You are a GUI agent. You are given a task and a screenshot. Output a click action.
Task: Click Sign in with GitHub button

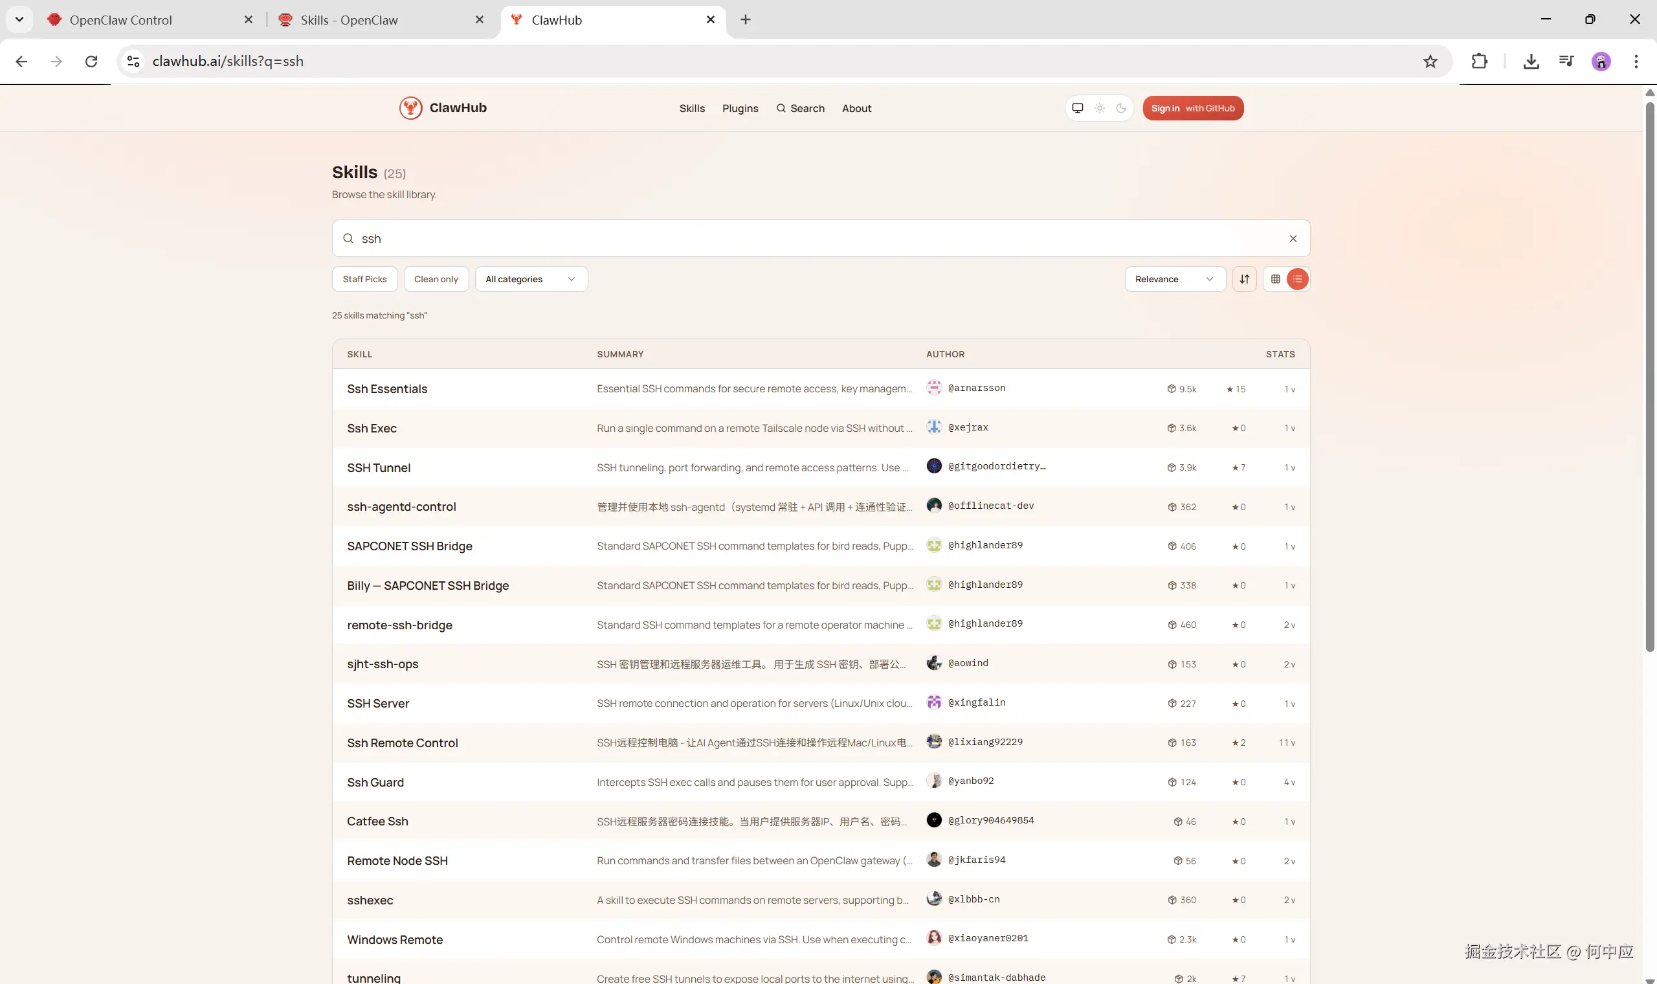pos(1192,108)
